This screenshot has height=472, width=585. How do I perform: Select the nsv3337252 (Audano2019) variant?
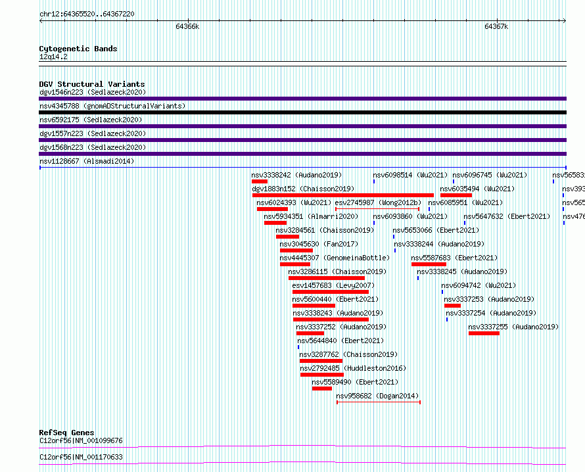[341, 327]
